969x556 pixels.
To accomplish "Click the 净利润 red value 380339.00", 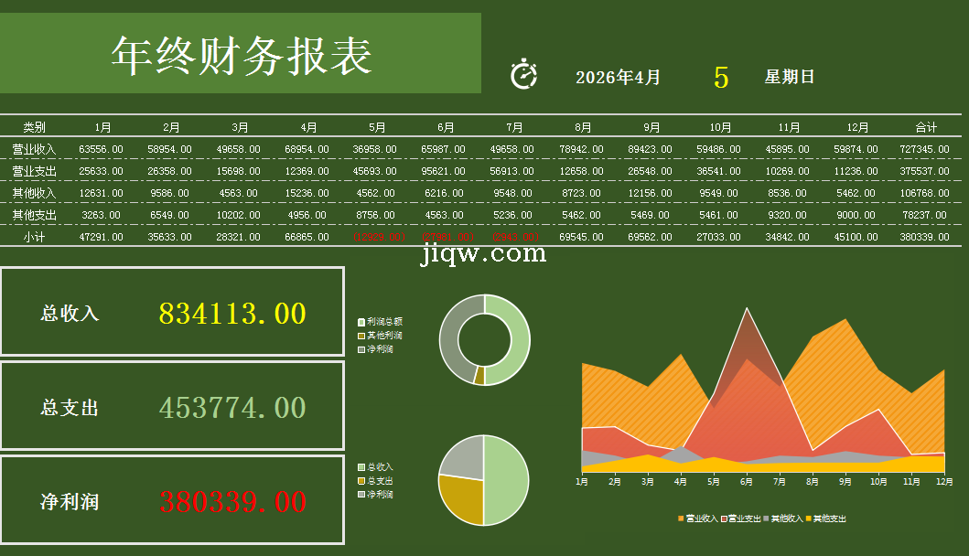I will pyautogui.click(x=232, y=502).
